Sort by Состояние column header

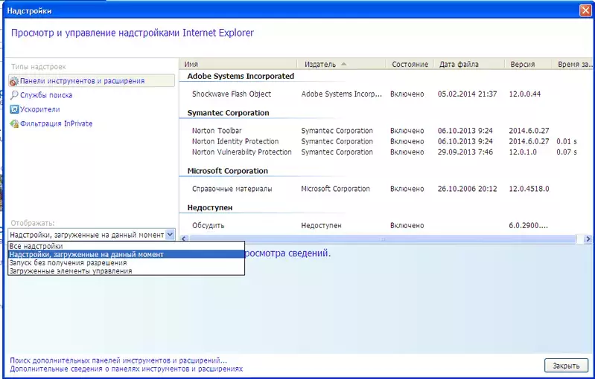(x=410, y=64)
